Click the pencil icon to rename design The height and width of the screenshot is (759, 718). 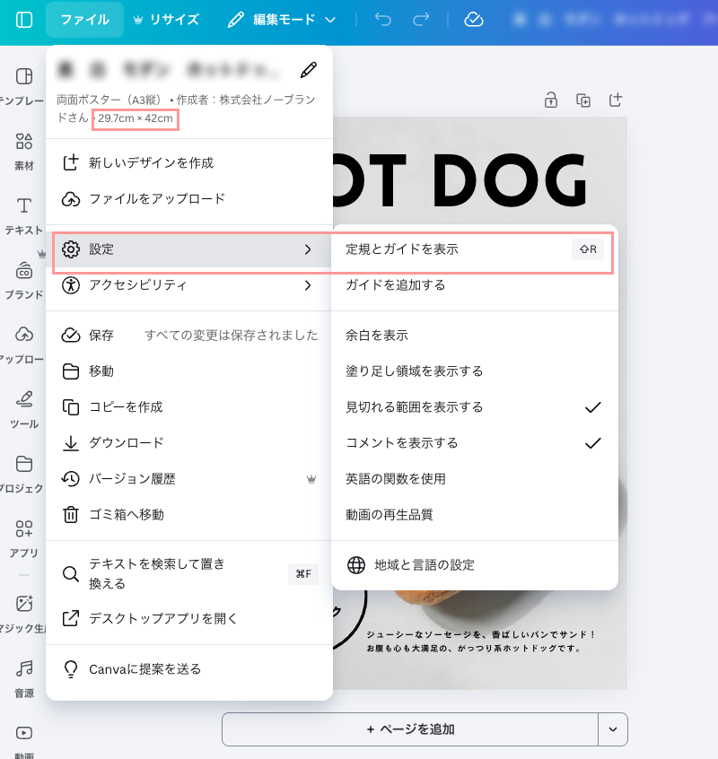click(x=308, y=70)
